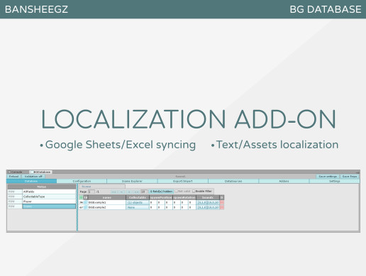Image resolution: width=366 pixels, height=276 pixels.
Task: Open the (1) objects Collectable cell
Action: pyautogui.click(x=138, y=202)
